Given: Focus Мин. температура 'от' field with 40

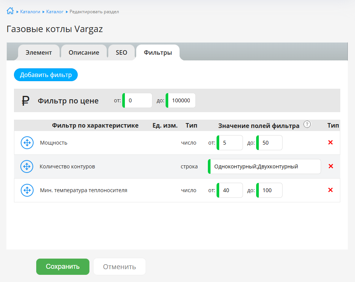Looking at the screenshot, I should (230, 190).
